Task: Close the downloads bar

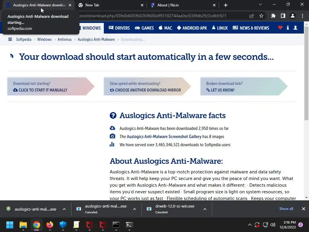Action: coord(304,209)
